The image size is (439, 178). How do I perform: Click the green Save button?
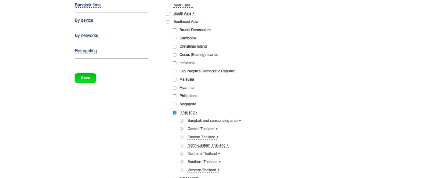click(x=85, y=78)
